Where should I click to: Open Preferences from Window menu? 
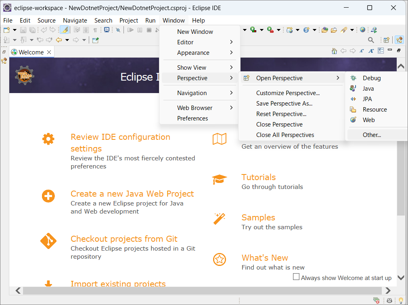point(200,118)
